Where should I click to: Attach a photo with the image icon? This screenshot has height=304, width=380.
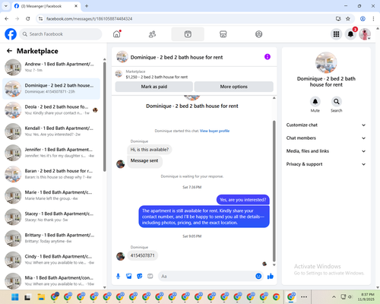pyautogui.click(x=129, y=276)
